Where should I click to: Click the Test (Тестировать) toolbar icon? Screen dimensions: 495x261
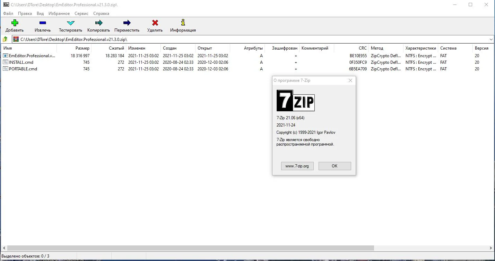pos(71,23)
